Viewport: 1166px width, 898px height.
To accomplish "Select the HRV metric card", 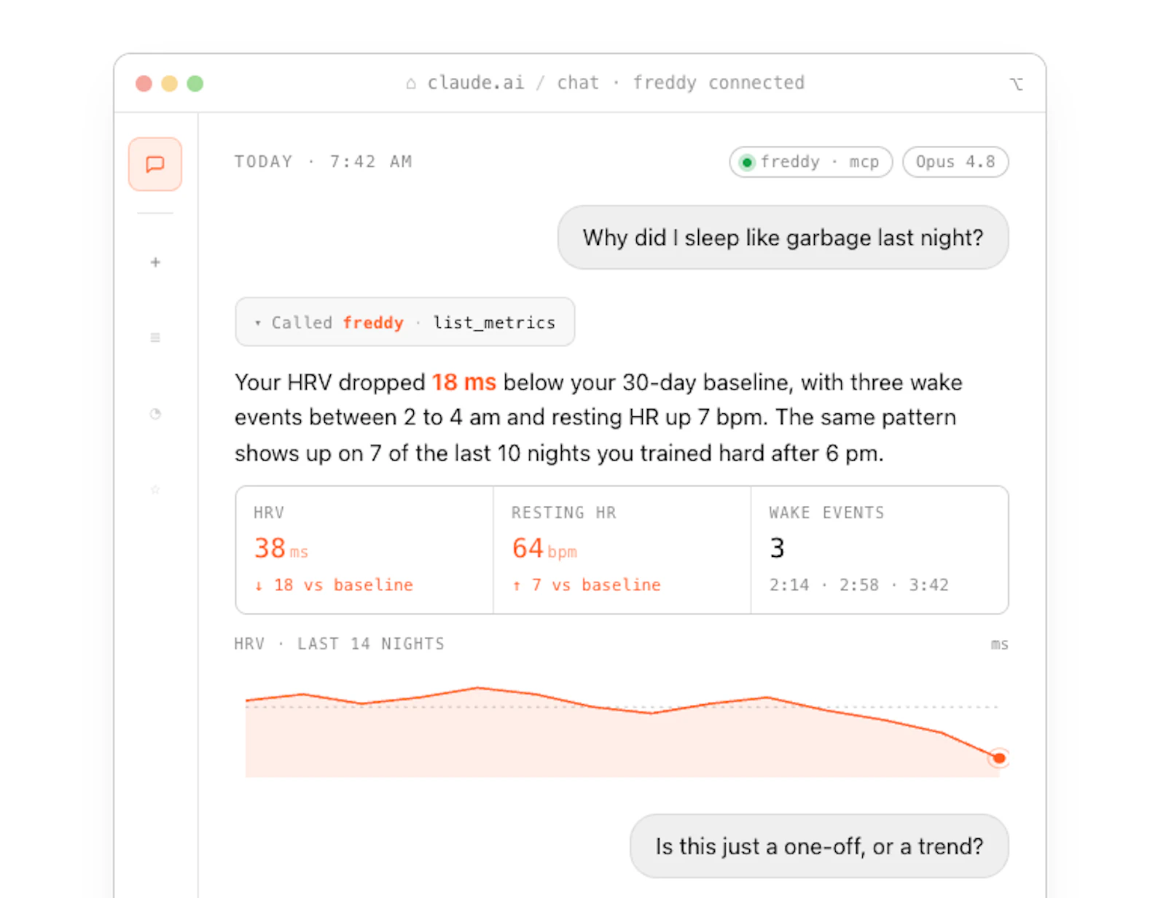I will coord(364,550).
